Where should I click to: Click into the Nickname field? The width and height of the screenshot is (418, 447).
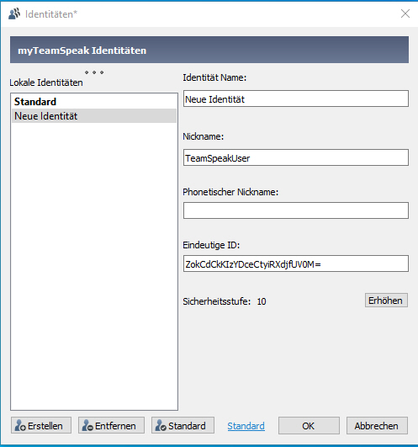tap(296, 157)
